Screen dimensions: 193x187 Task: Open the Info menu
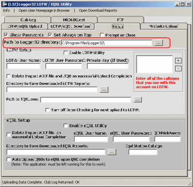(x=6, y=11)
